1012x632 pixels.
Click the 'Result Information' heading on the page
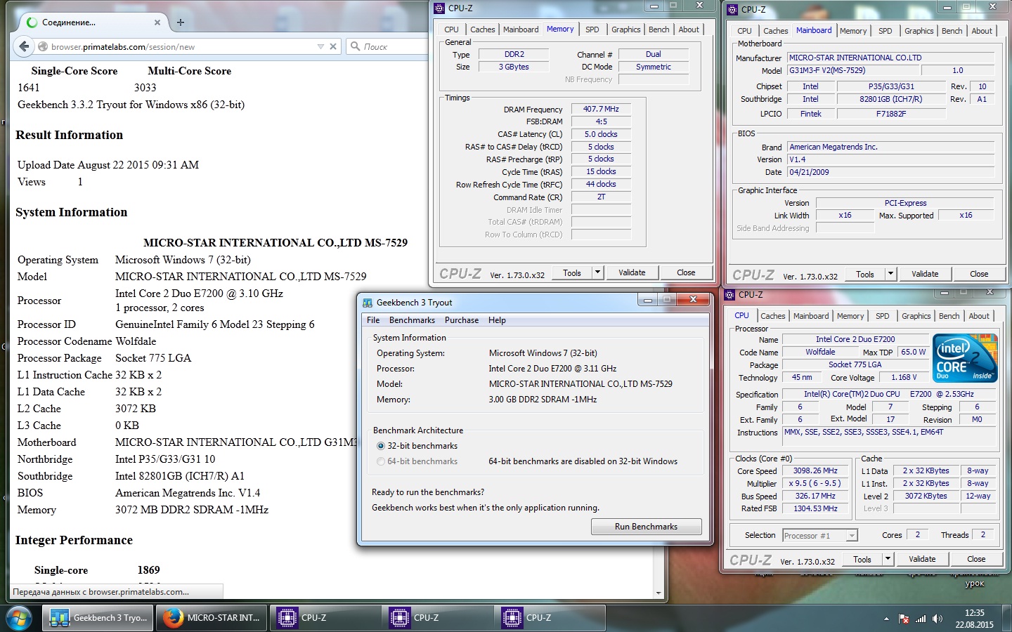point(70,135)
